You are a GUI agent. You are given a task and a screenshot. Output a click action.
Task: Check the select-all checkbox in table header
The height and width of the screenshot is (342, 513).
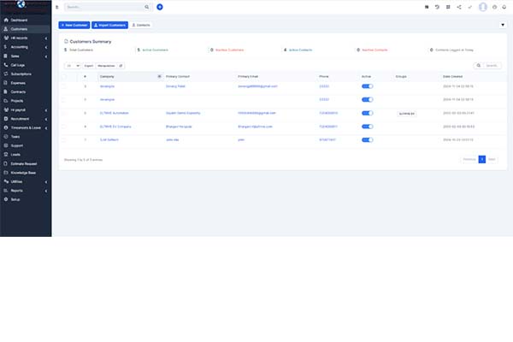(64, 77)
